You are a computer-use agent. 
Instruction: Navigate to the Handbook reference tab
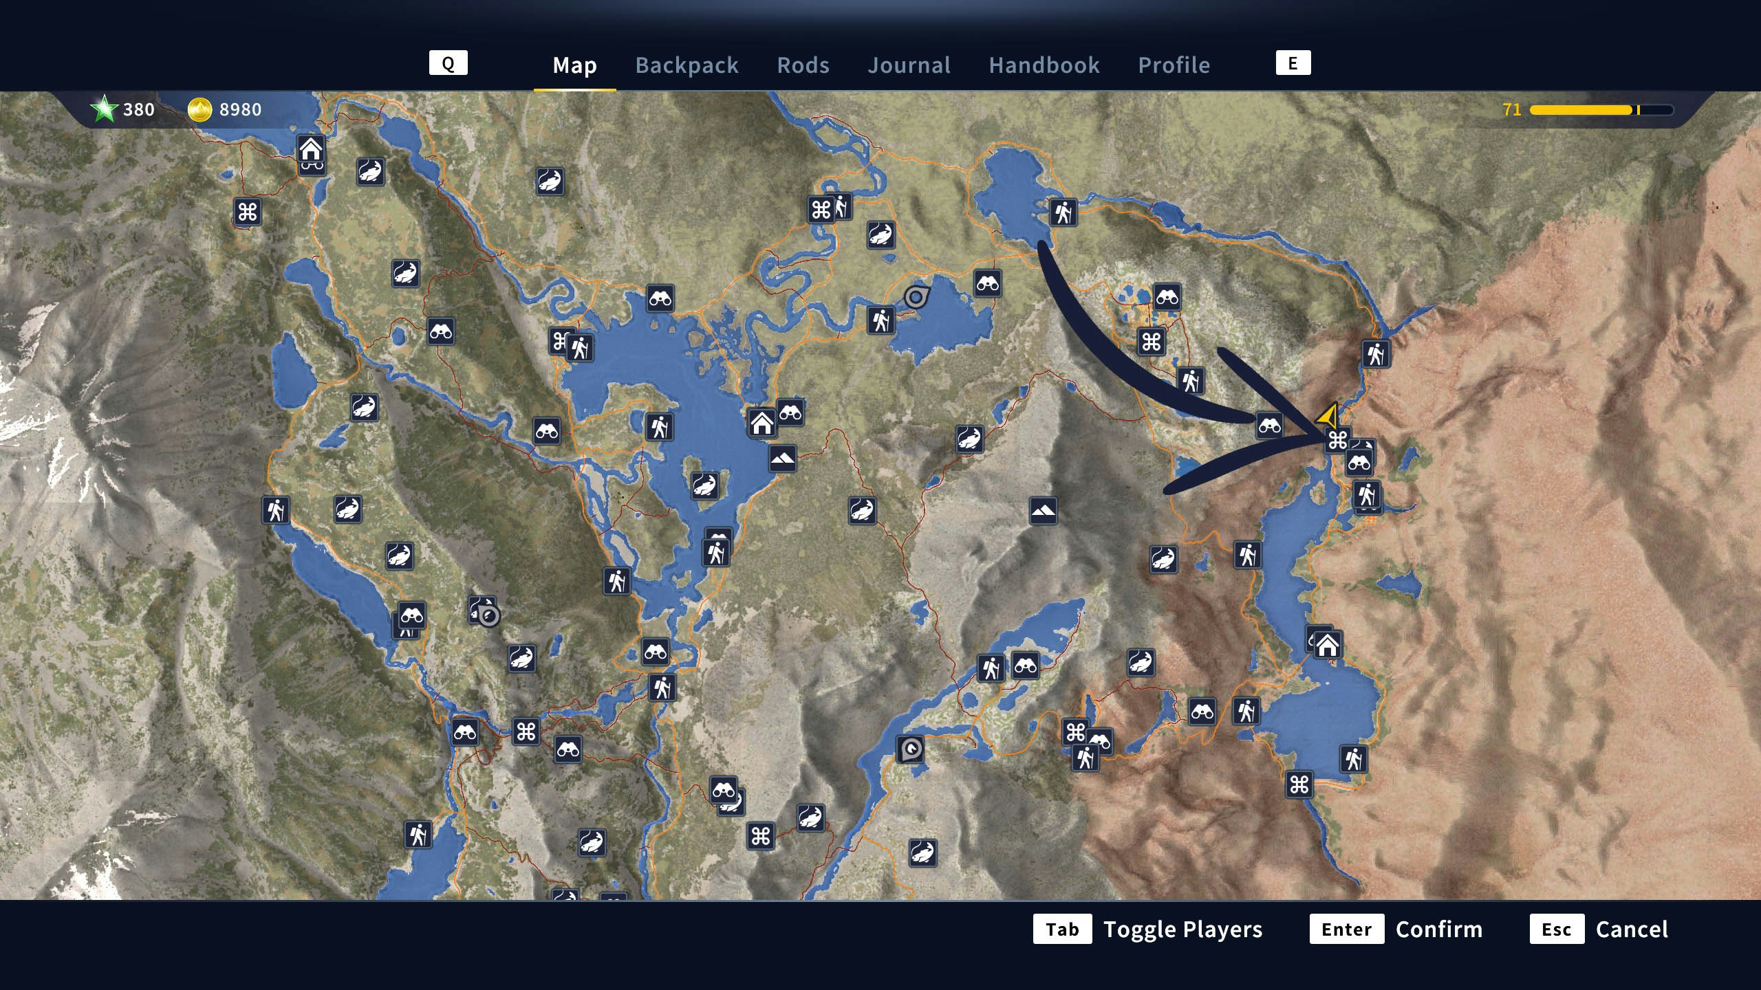click(x=1045, y=63)
